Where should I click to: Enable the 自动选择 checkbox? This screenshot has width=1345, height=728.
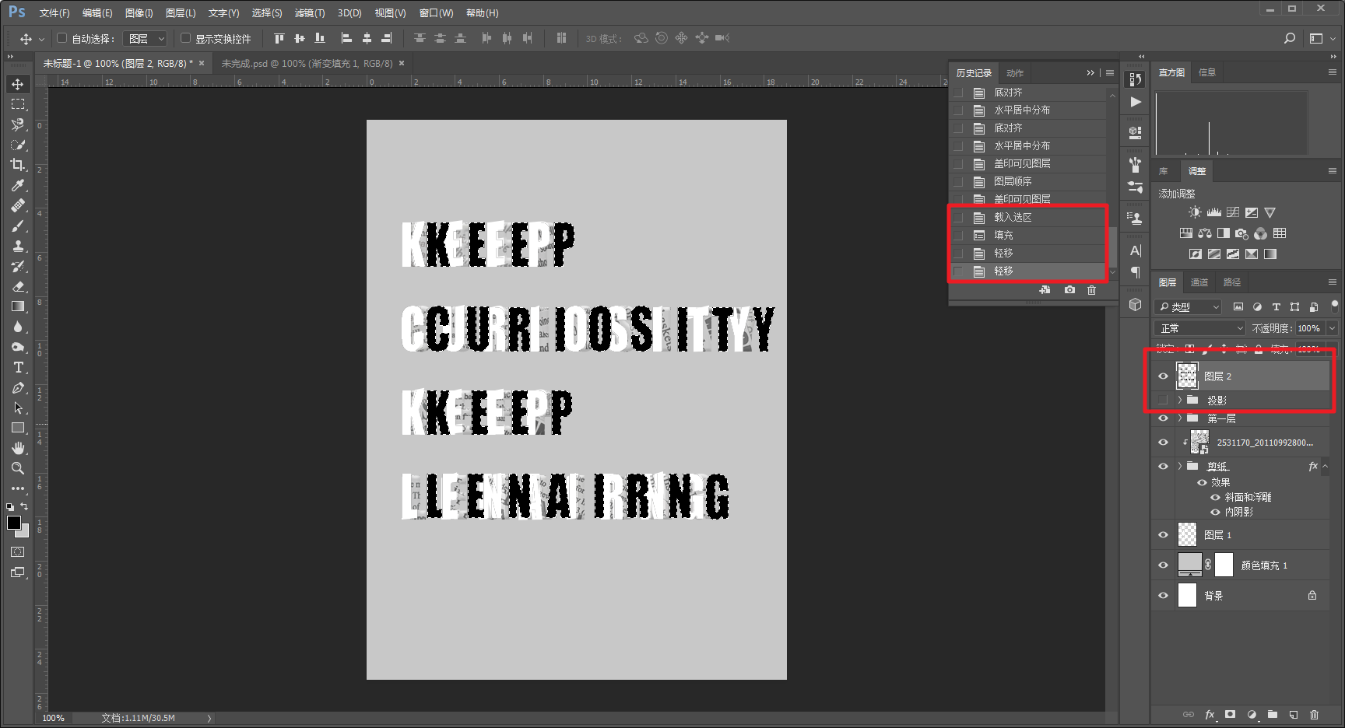click(x=62, y=37)
